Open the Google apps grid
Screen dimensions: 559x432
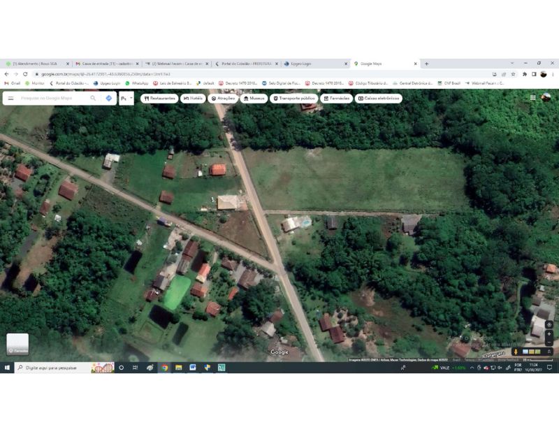pos(532,98)
